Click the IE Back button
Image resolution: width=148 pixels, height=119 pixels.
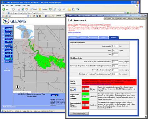[x=5, y=9]
